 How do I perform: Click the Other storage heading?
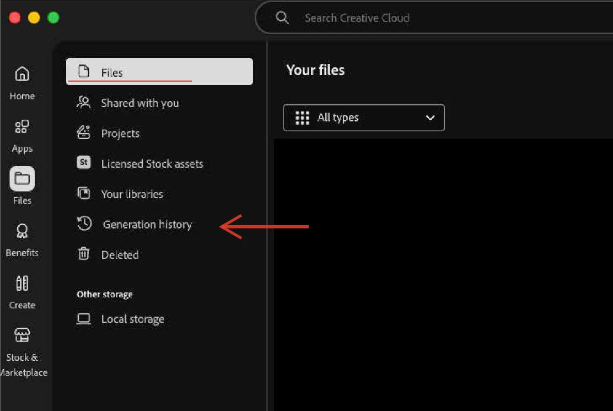[x=105, y=294]
